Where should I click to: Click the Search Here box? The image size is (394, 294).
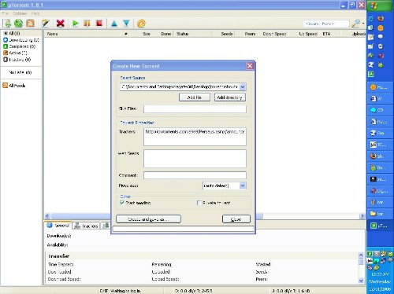pyautogui.click(x=326, y=24)
